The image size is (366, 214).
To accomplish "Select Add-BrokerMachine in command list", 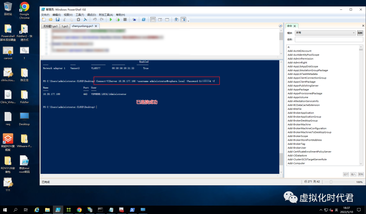I will coord(299,125).
